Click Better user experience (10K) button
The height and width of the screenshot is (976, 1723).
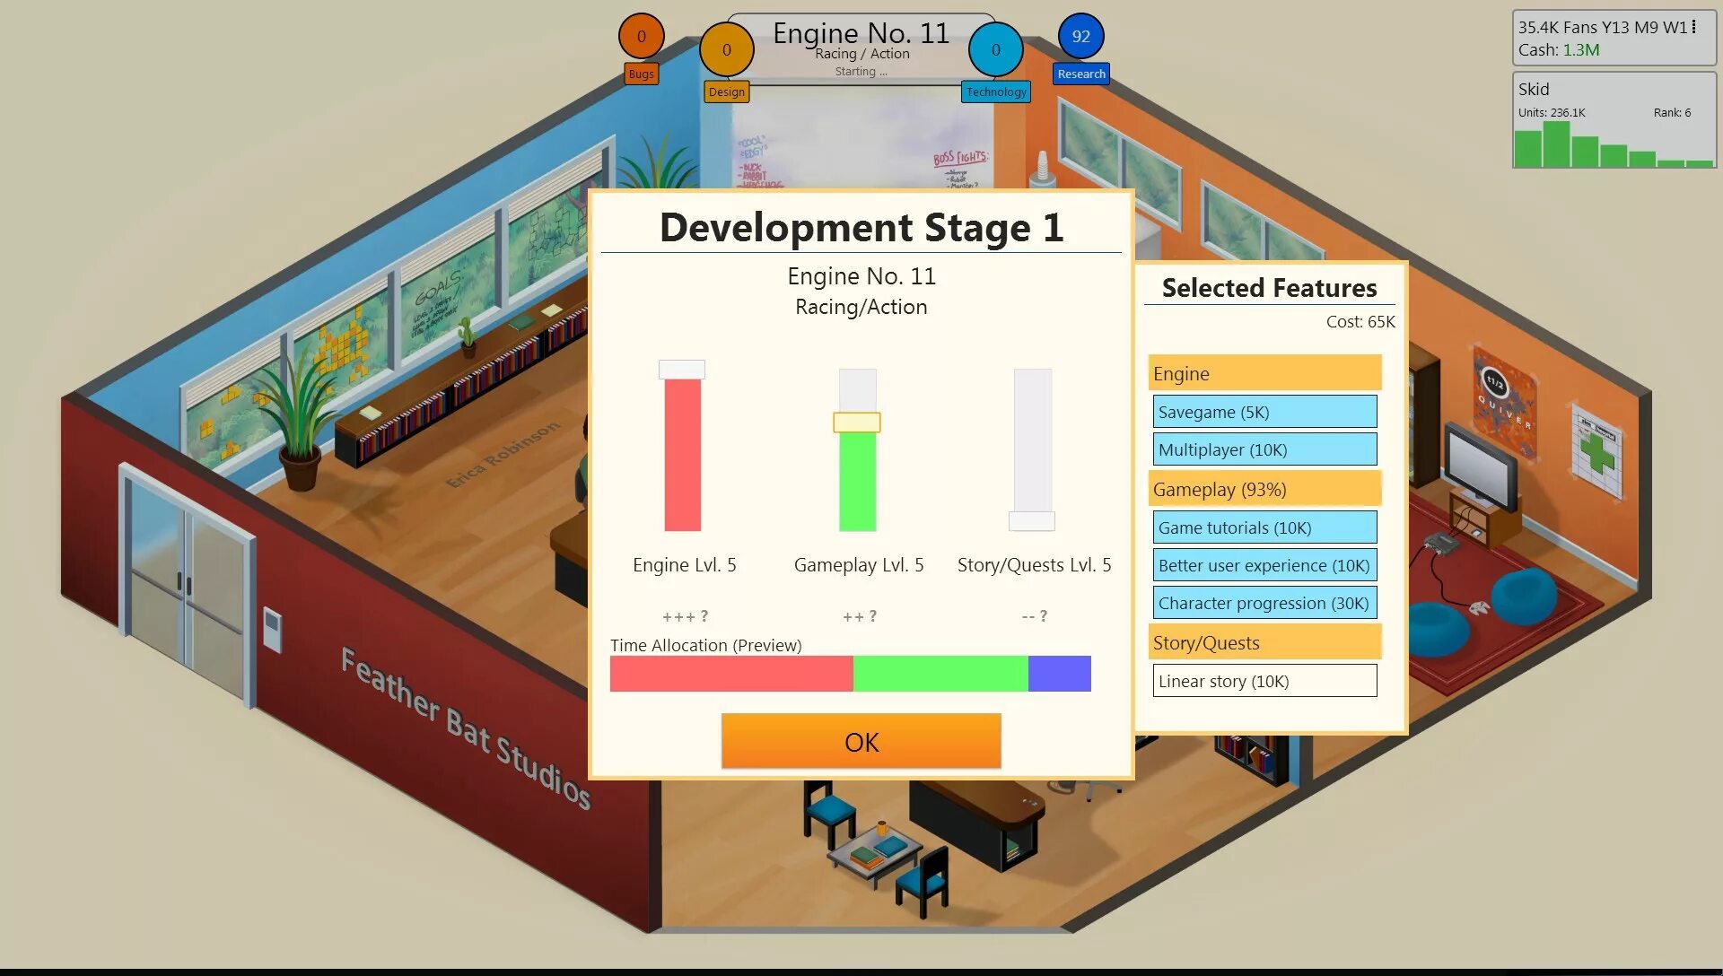point(1264,564)
